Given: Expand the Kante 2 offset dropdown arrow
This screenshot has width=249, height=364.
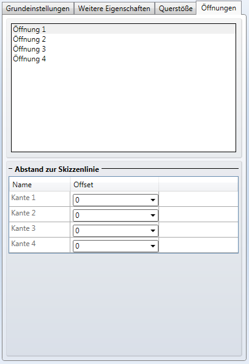Looking at the screenshot, I should point(153,215).
